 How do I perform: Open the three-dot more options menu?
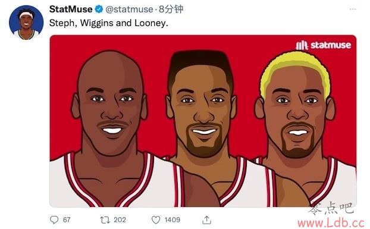[353, 9]
